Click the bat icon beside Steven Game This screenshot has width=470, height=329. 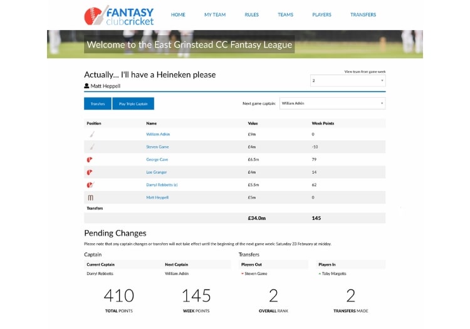click(x=90, y=147)
